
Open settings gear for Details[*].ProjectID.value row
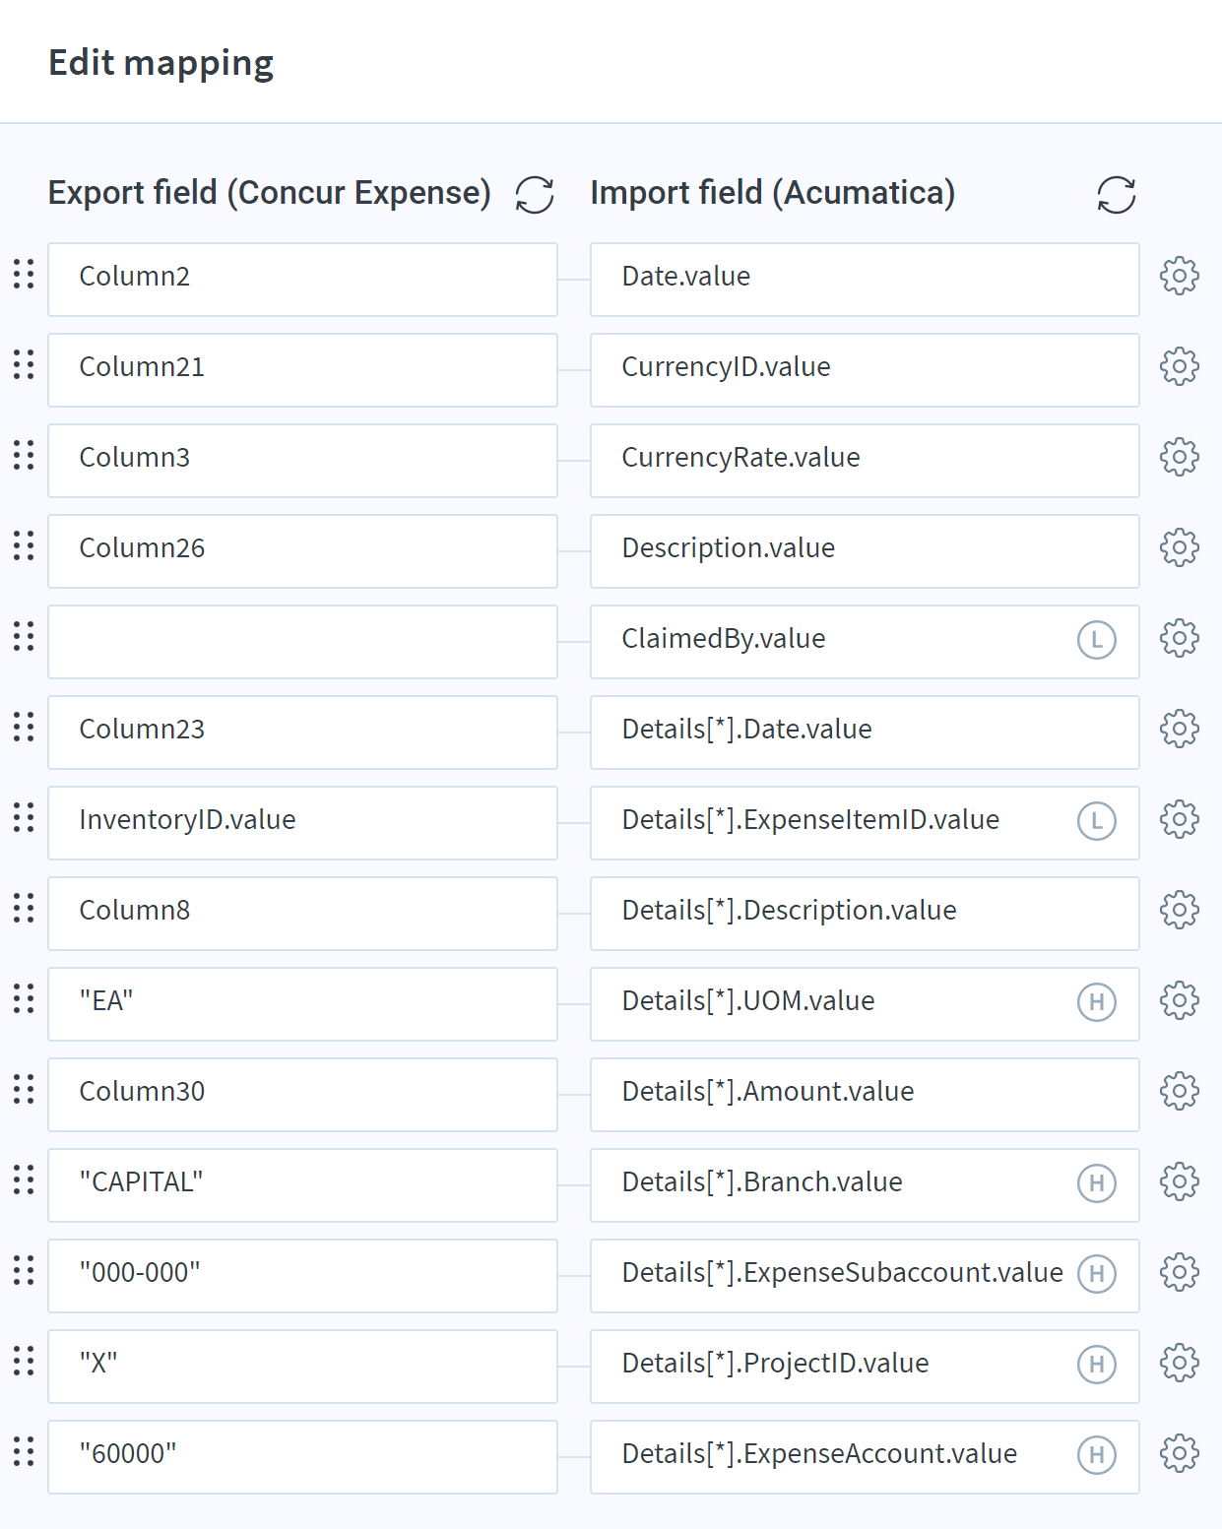(x=1180, y=1364)
